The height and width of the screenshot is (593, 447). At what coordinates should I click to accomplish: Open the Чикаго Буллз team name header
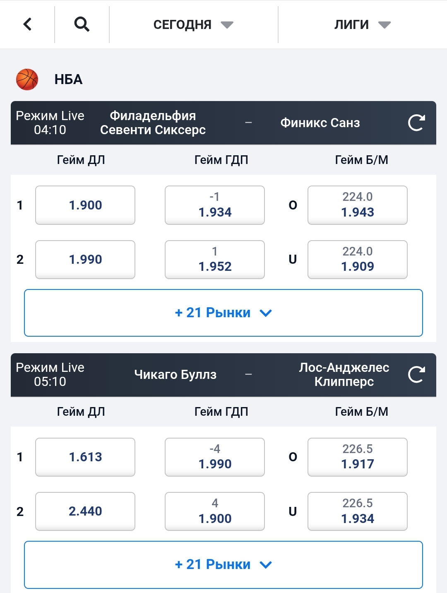click(x=175, y=374)
